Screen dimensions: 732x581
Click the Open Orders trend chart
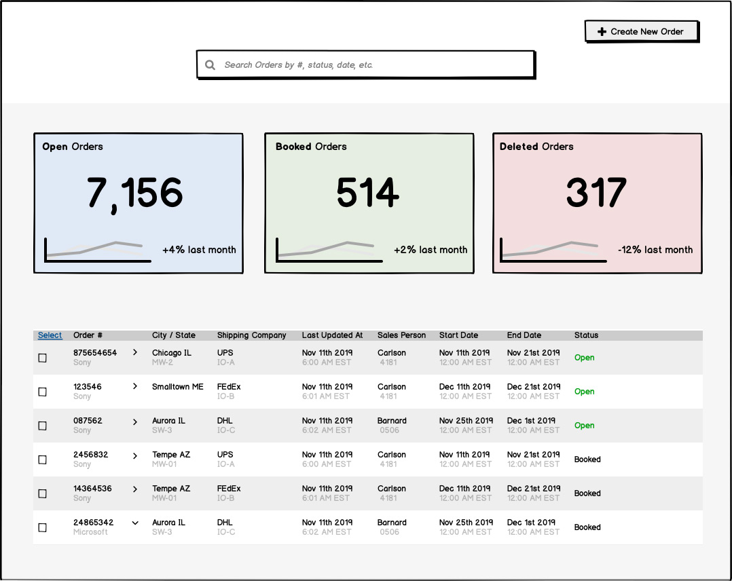tap(97, 250)
